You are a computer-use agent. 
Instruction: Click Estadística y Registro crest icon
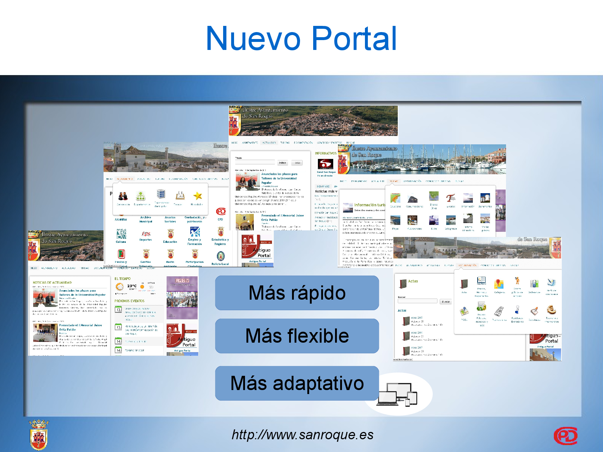[221, 232]
